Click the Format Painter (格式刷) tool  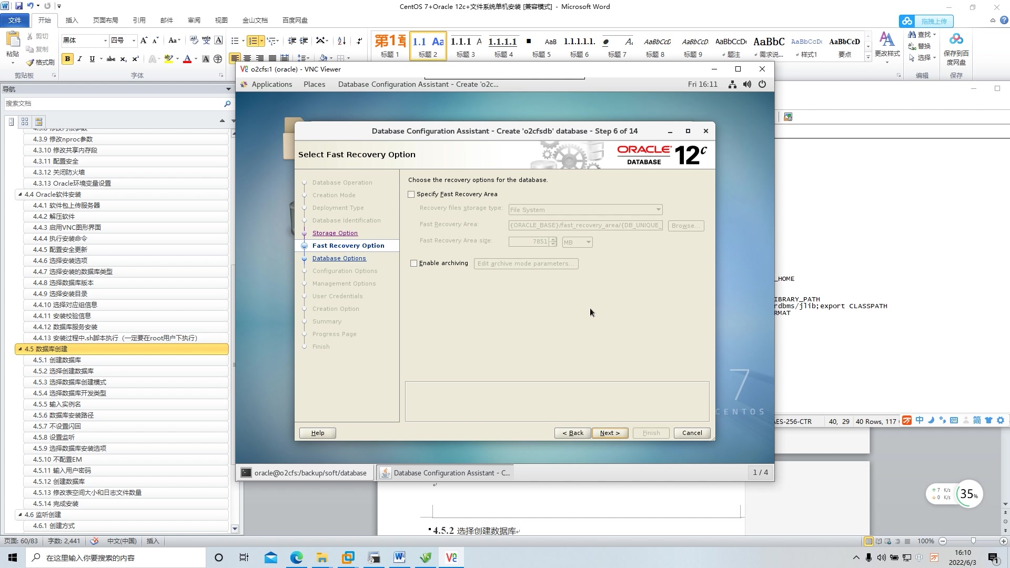41,62
